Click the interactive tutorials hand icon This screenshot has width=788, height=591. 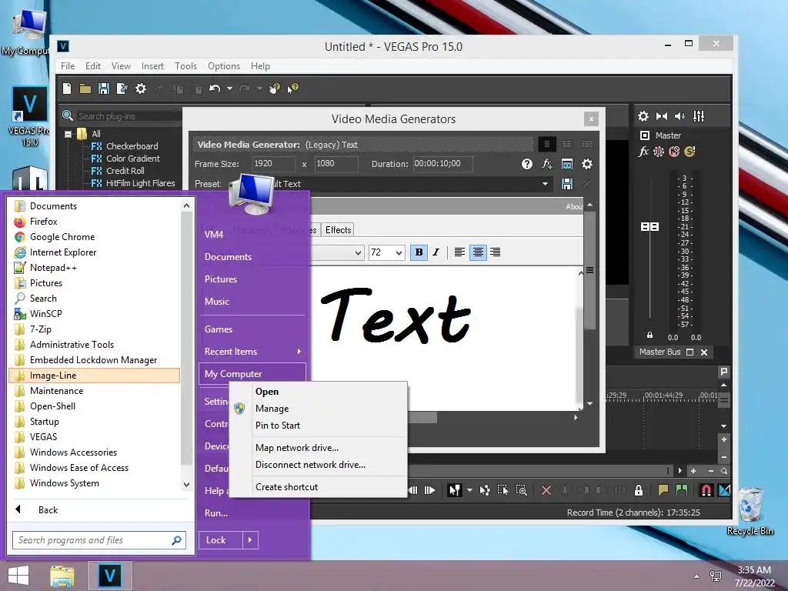tap(275, 89)
